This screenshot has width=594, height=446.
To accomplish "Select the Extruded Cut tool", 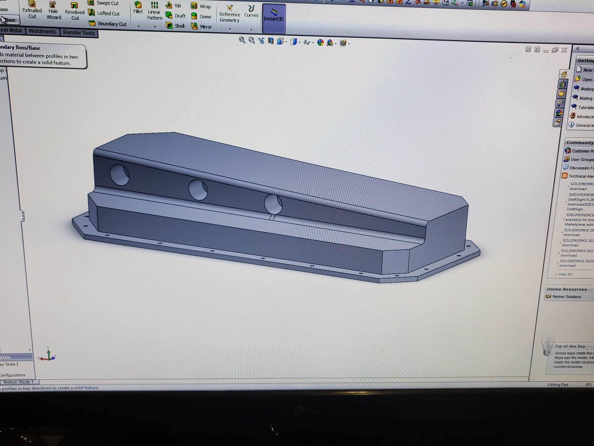I will [x=32, y=10].
